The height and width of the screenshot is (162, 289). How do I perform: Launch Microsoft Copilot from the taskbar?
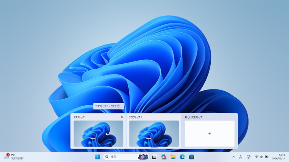tap(163, 157)
